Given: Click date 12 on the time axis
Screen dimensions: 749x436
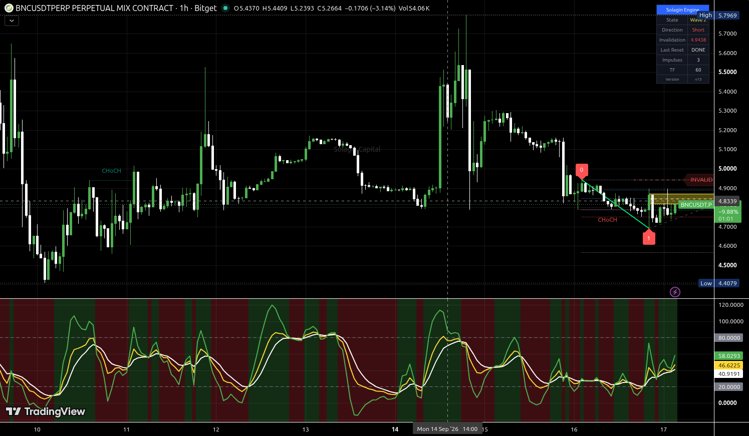Looking at the screenshot, I should [x=216, y=429].
